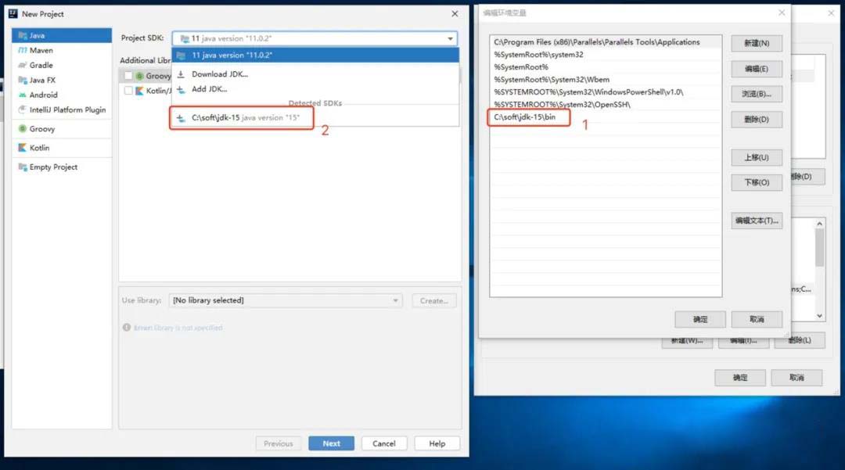Select the System32\OpenSSH\ path entry
This screenshot has width=845, height=470.
click(606, 105)
